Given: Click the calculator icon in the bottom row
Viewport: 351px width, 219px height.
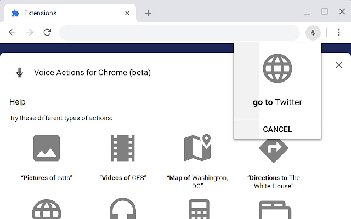Looking at the screenshot, I should [x=197, y=211].
